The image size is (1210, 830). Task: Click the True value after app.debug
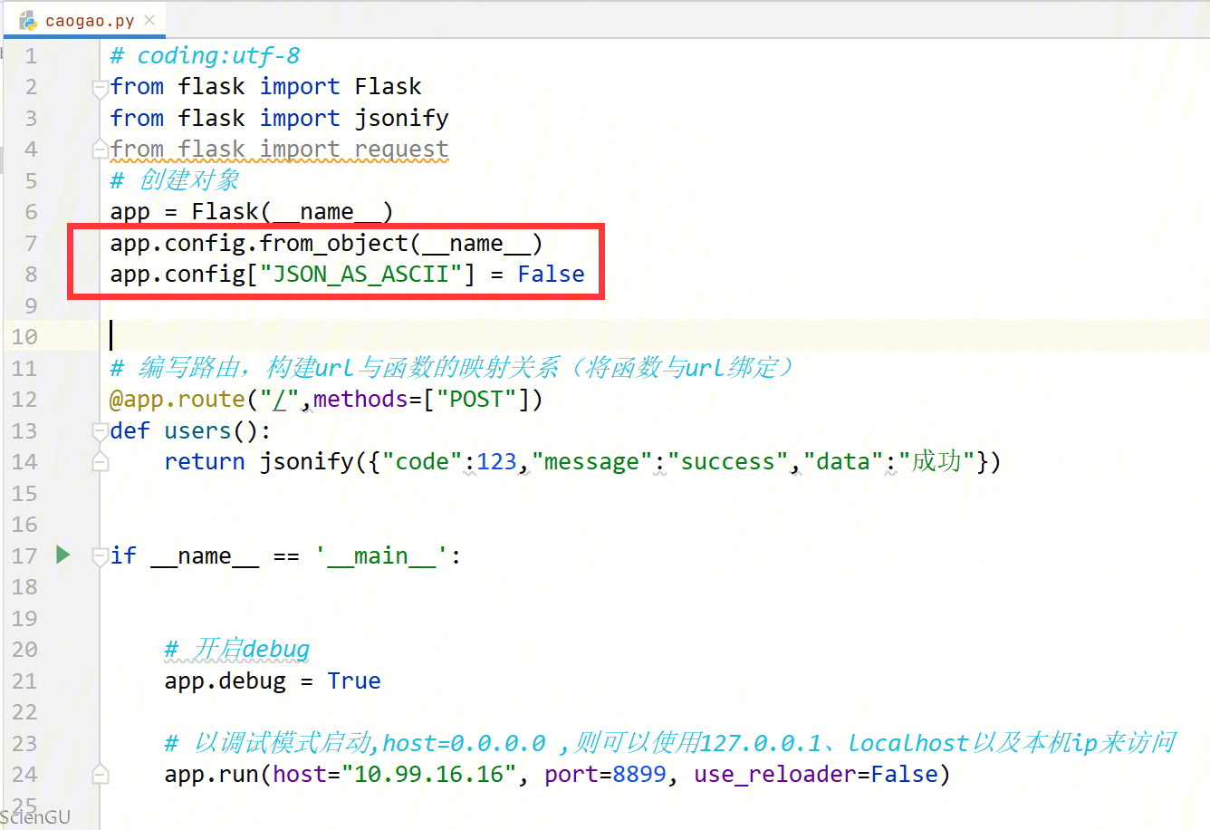353,681
